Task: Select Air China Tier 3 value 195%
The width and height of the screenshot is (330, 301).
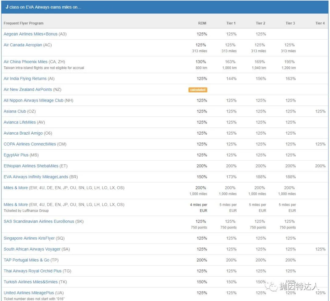Action: pyautogui.click(x=290, y=62)
